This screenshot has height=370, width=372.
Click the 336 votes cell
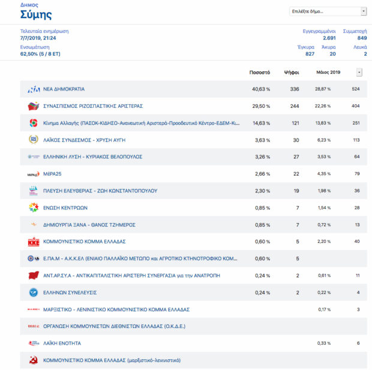coord(295,89)
